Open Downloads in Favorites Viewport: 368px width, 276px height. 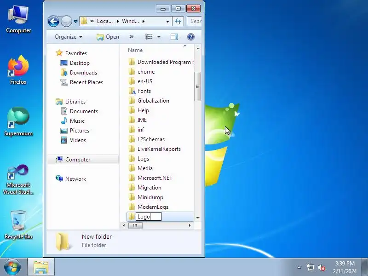pyautogui.click(x=79, y=73)
